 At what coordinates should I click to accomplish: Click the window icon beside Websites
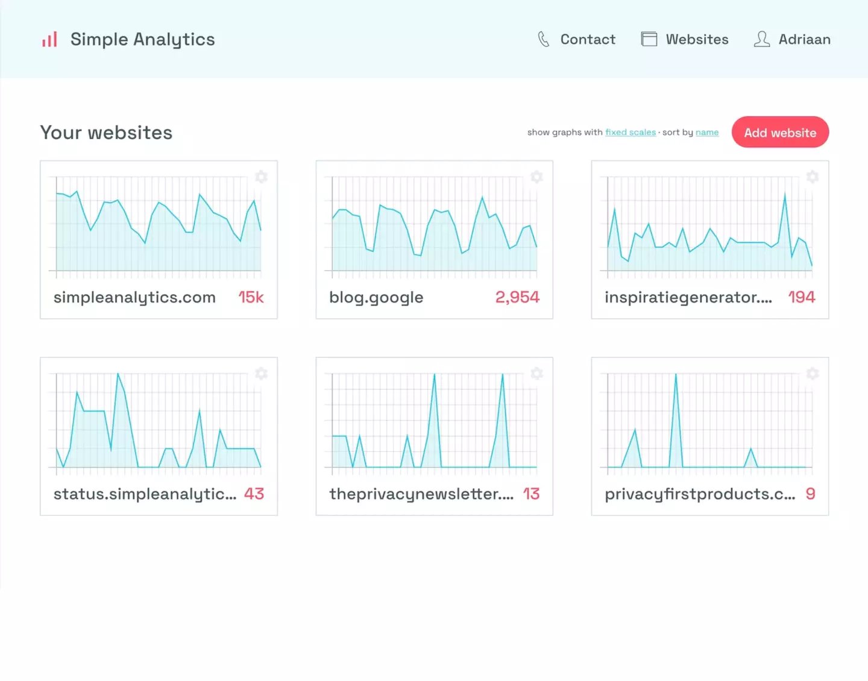click(x=649, y=39)
